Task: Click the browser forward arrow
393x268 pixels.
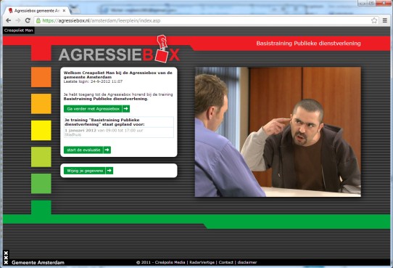Action: pos(18,20)
